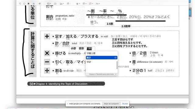The image size is (195, 109).
Task: Click the minus symbol box
Action: tap(47, 62)
